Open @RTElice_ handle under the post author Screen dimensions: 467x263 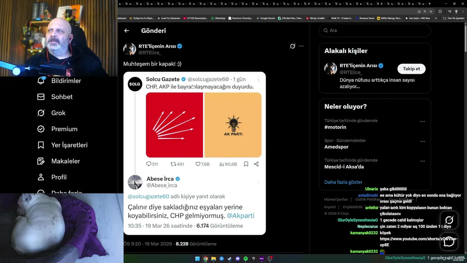click(x=150, y=53)
